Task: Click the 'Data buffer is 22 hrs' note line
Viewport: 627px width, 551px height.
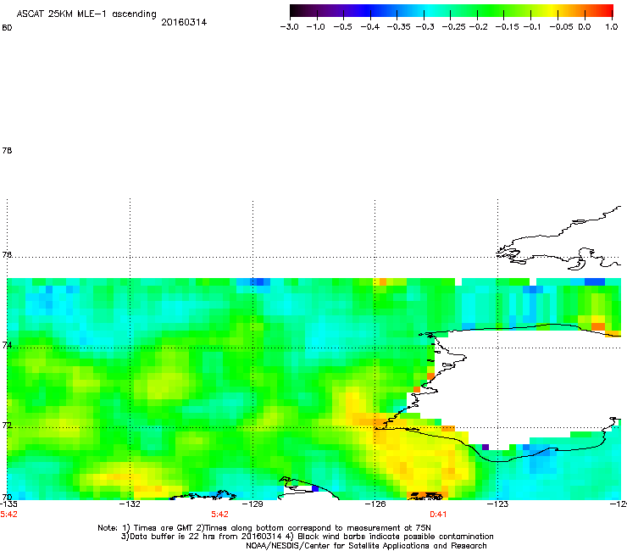Action: (x=307, y=537)
